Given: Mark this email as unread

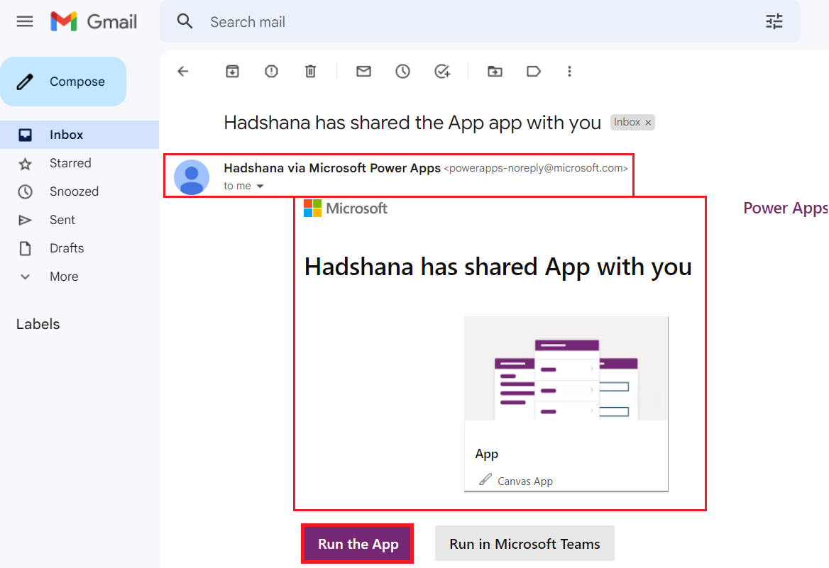Looking at the screenshot, I should pos(363,71).
